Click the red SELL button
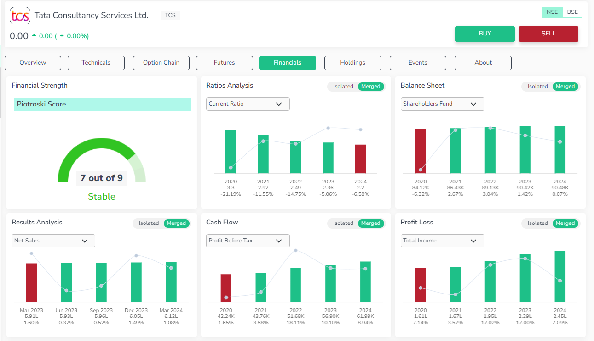 pos(548,34)
